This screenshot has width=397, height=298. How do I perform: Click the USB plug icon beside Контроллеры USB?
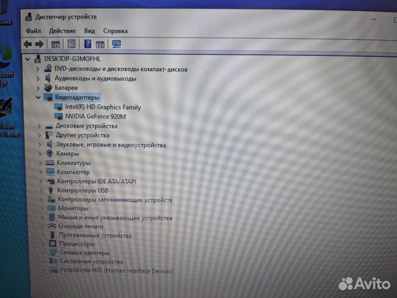(51, 190)
